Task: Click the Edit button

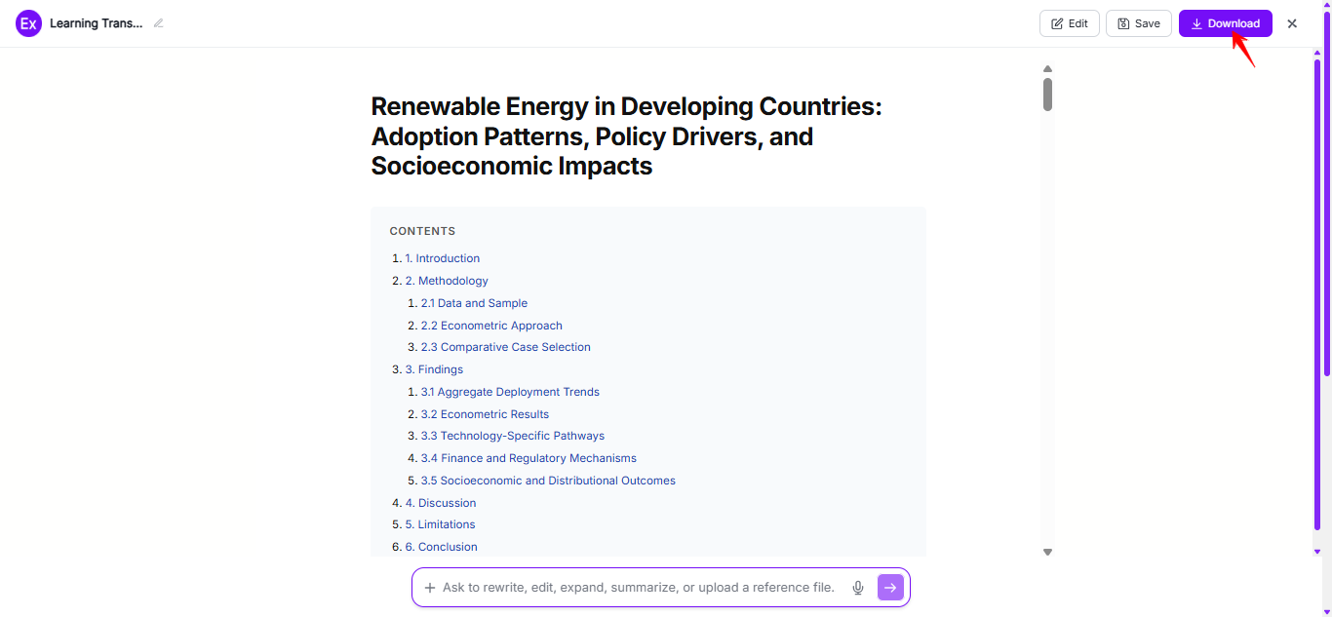Action: coord(1070,23)
